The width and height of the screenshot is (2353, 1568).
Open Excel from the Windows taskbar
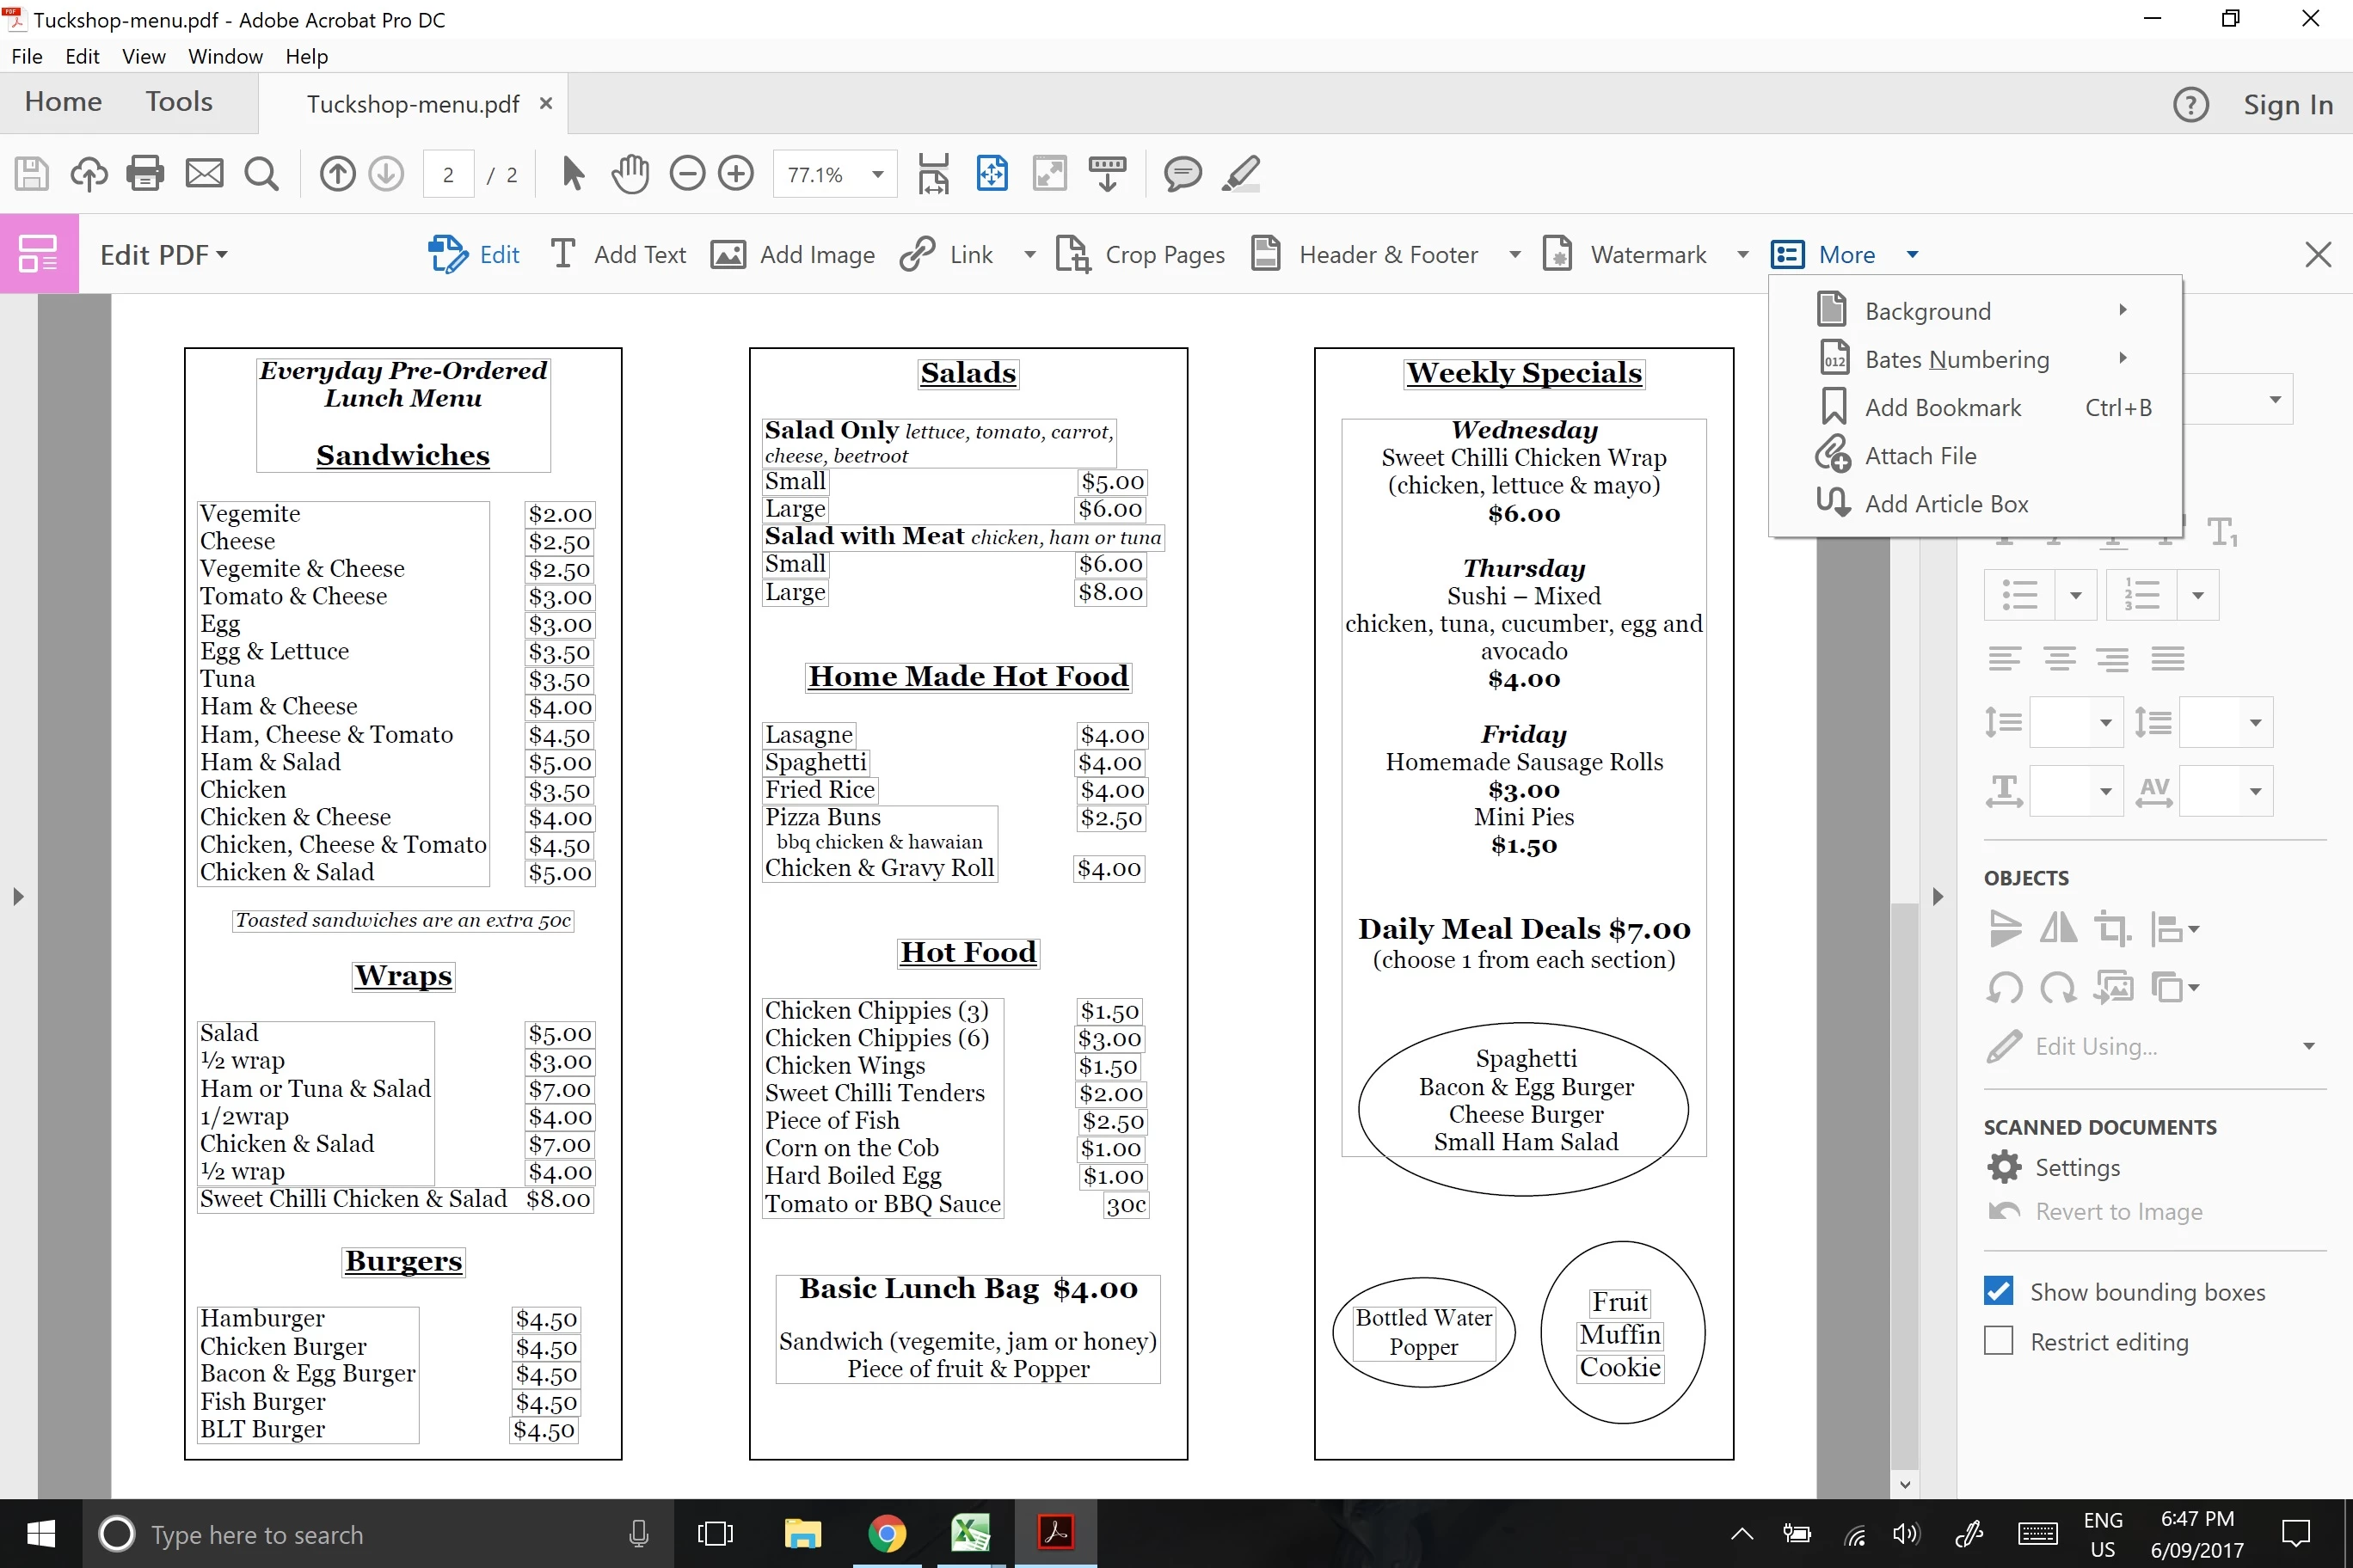pyautogui.click(x=969, y=1533)
